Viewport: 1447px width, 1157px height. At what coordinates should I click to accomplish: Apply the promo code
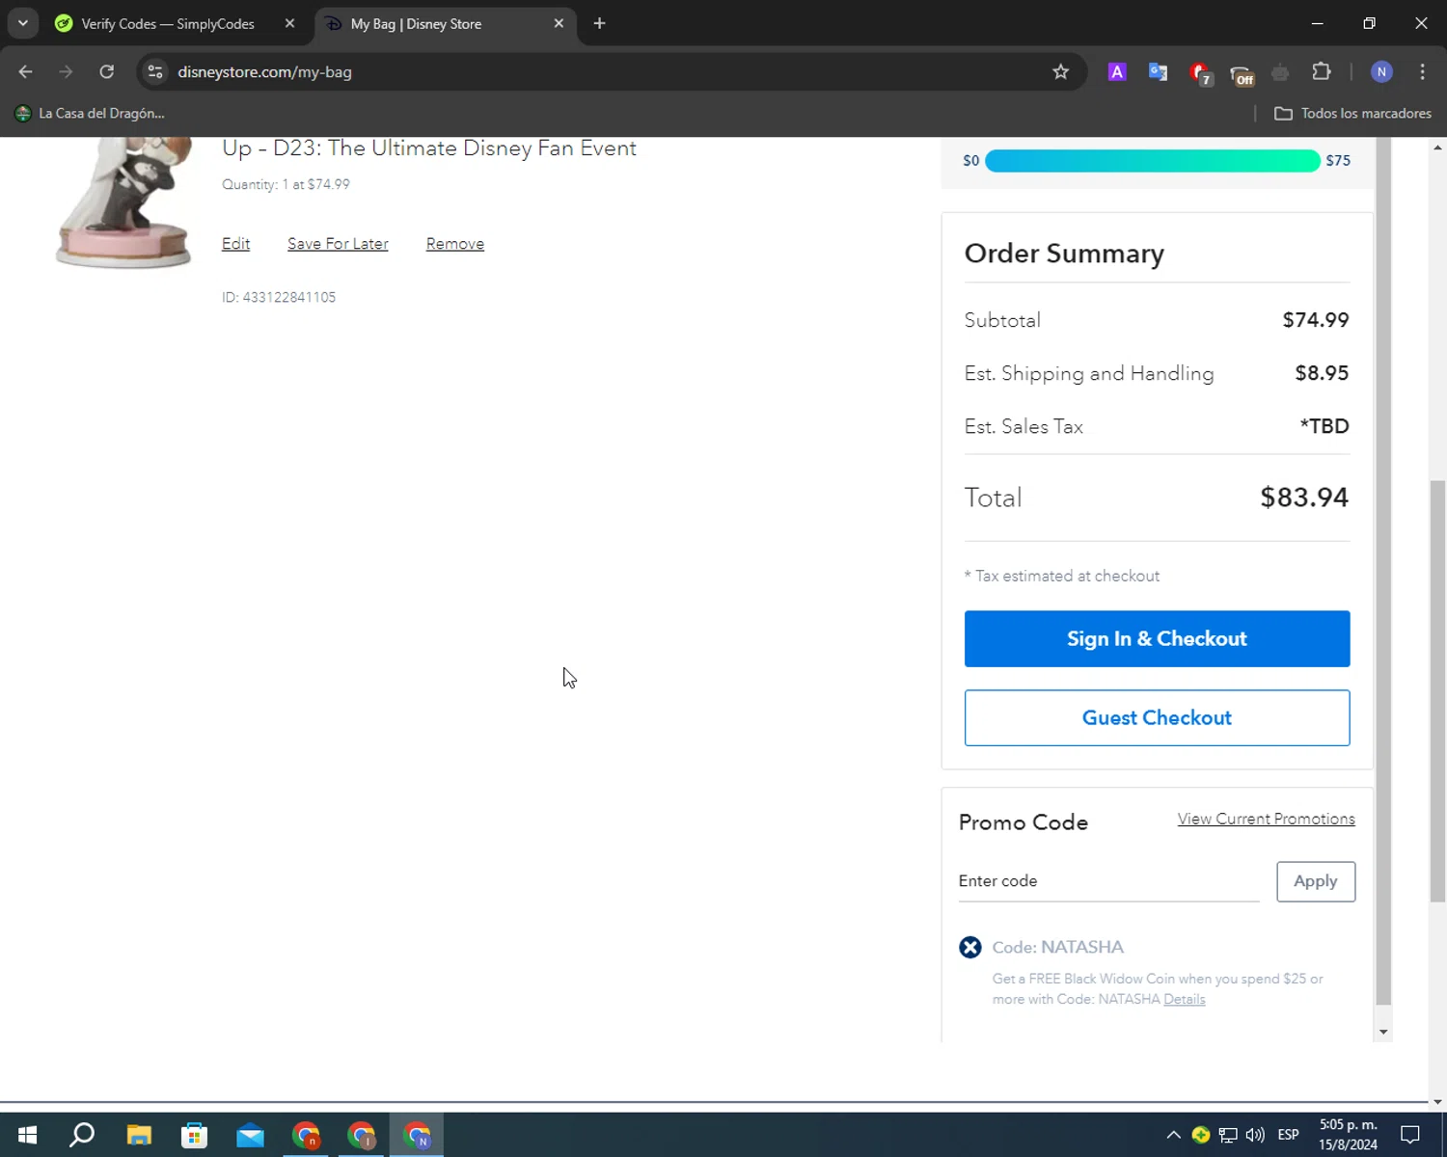click(x=1316, y=881)
